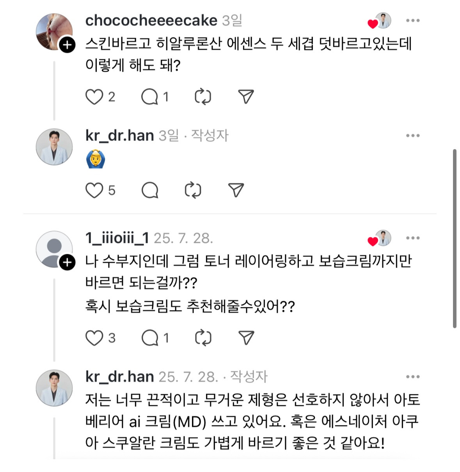Screen dimensions: 460x472
Task: Share kr_dr.han's emoji reply
Action: (236, 190)
